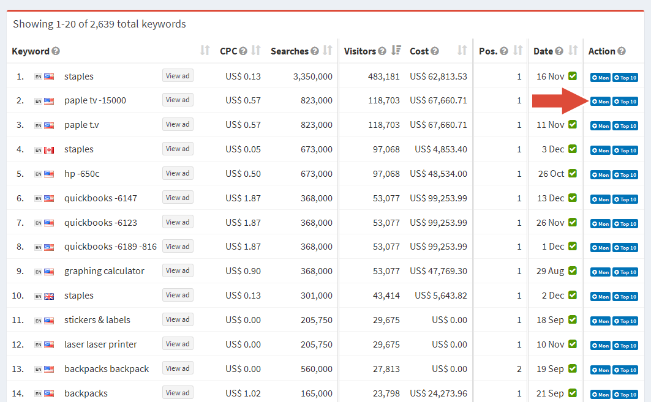
Task: Click Top 10 button for hp -650c row
Action: 625,175
